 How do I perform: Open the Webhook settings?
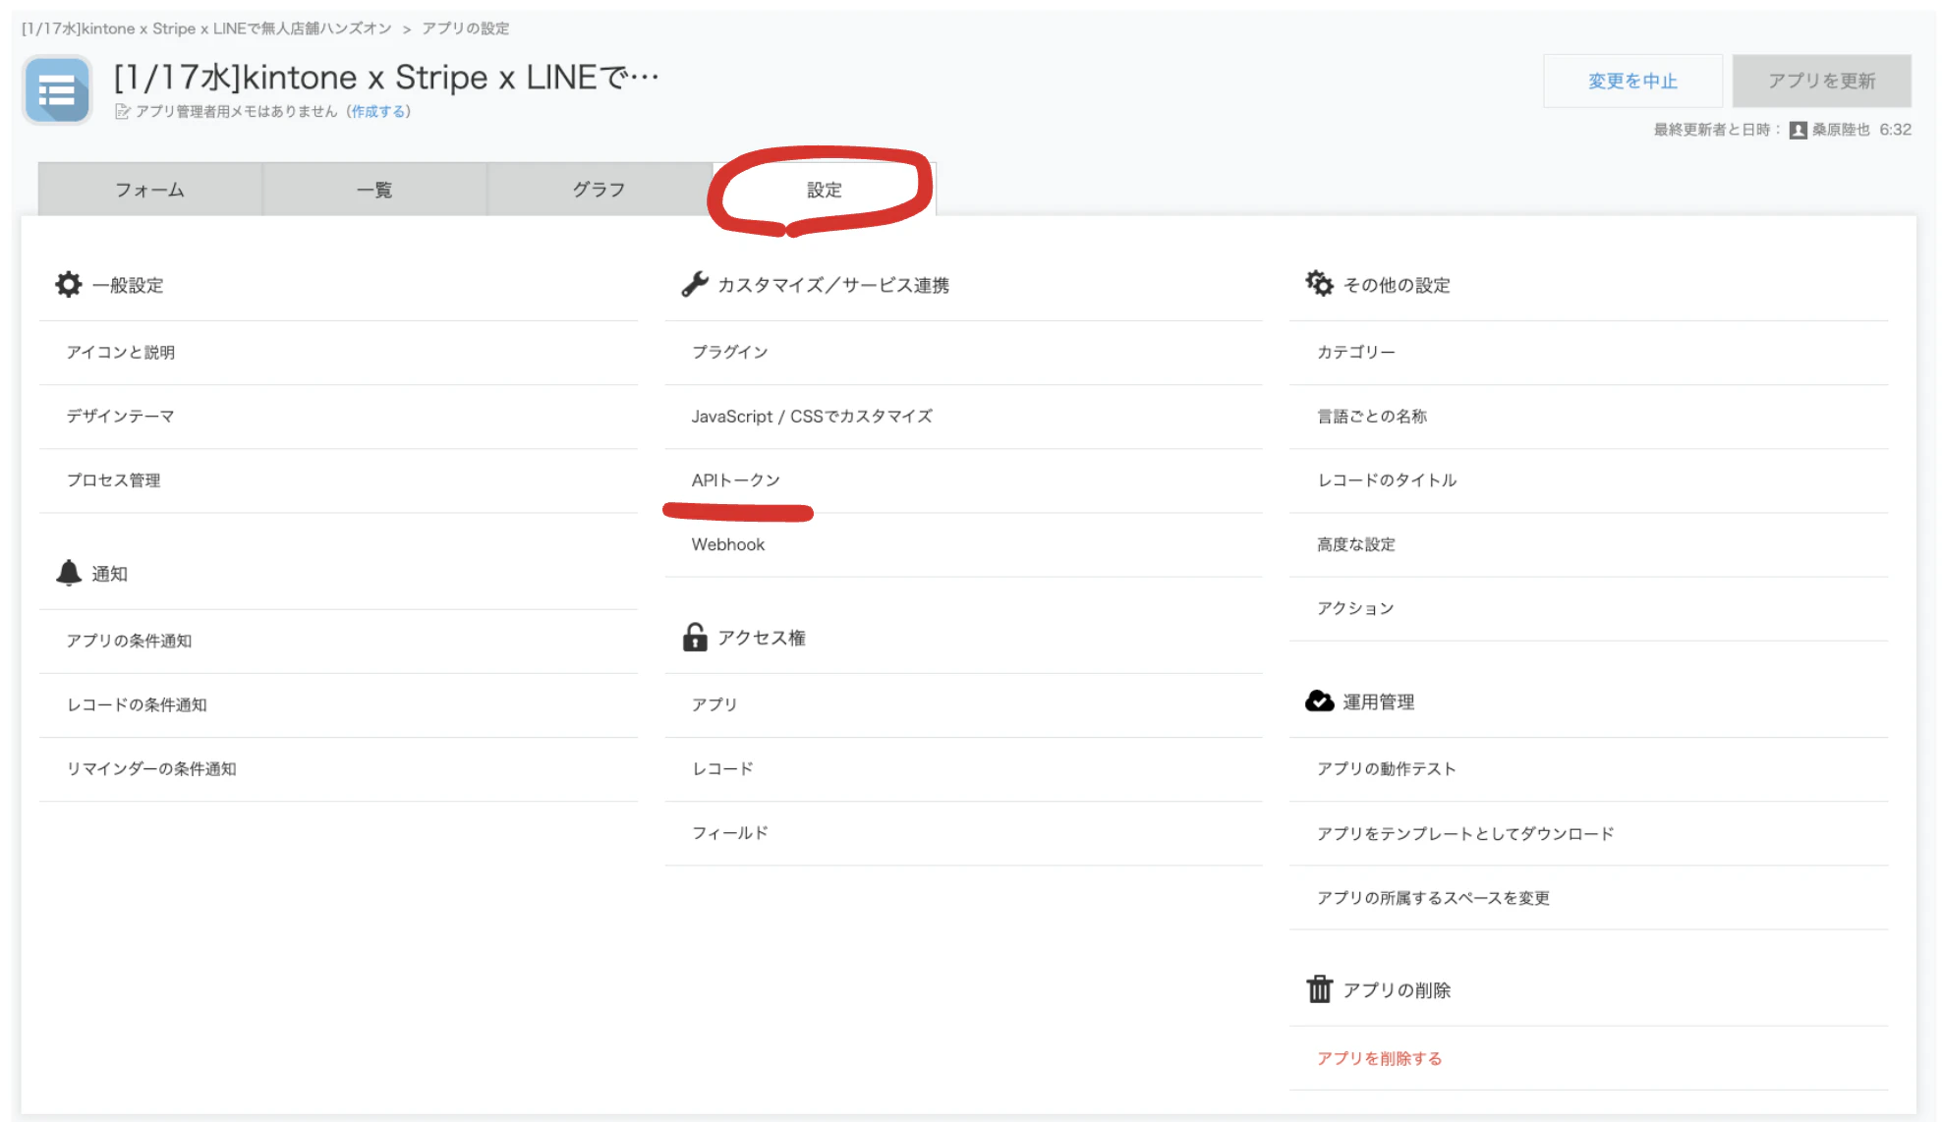pos(728,544)
